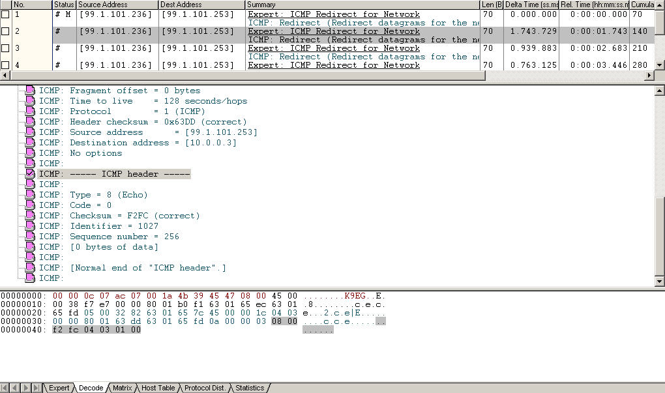Image resolution: width=665 pixels, height=393 pixels.
Task: Click page icon beside Checksum = F2FC line
Action: [29, 215]
